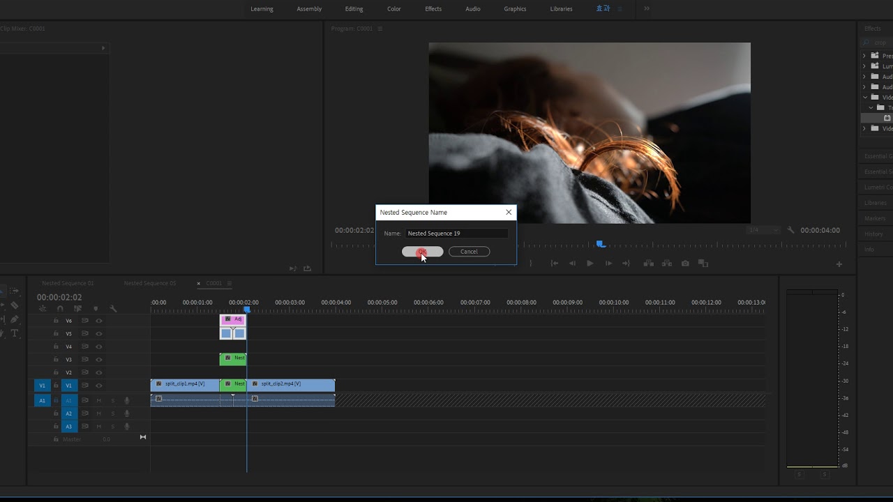This screenshot has height=502, width=893.
Task: Click OK in Nested Sequence Name dialog
Action: click(422, 252)
